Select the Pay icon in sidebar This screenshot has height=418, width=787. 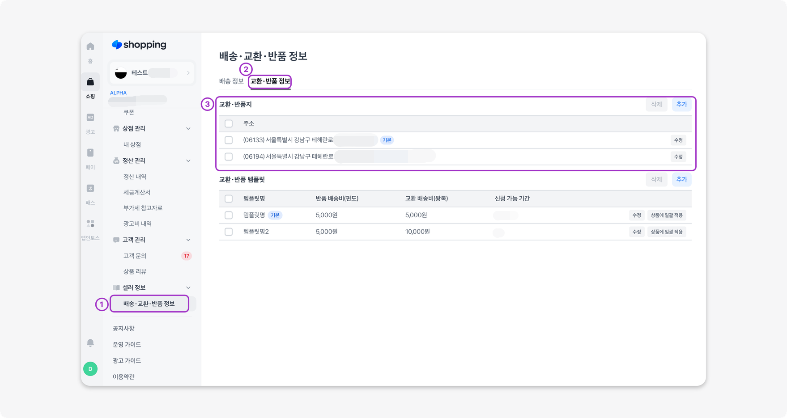pos(90,153)
